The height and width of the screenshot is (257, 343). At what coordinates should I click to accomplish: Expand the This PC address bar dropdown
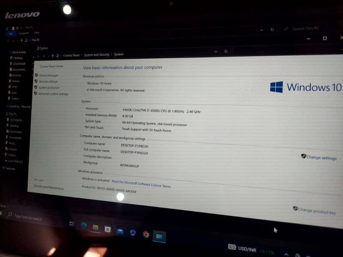(x=262, y=30)
